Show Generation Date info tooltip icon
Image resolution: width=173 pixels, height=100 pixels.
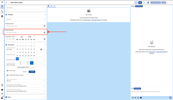coord(44,26)
